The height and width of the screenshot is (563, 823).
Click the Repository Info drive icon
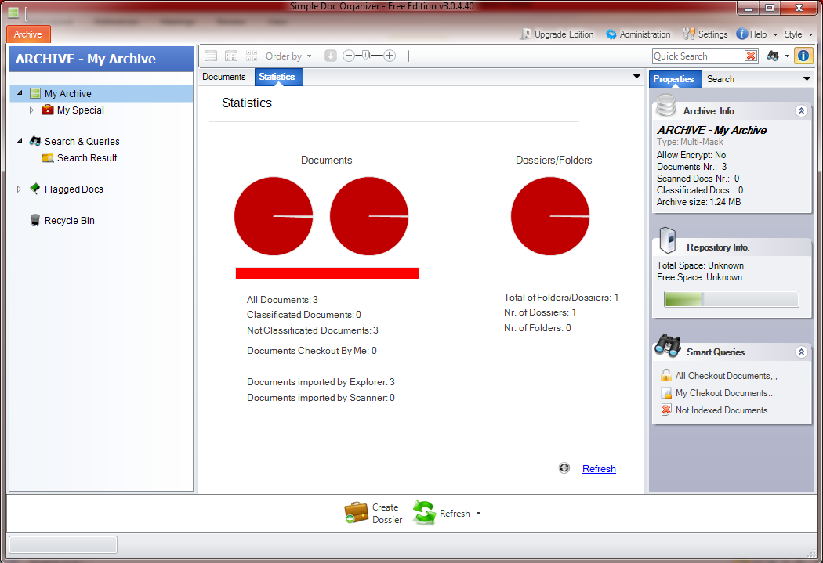667,240
